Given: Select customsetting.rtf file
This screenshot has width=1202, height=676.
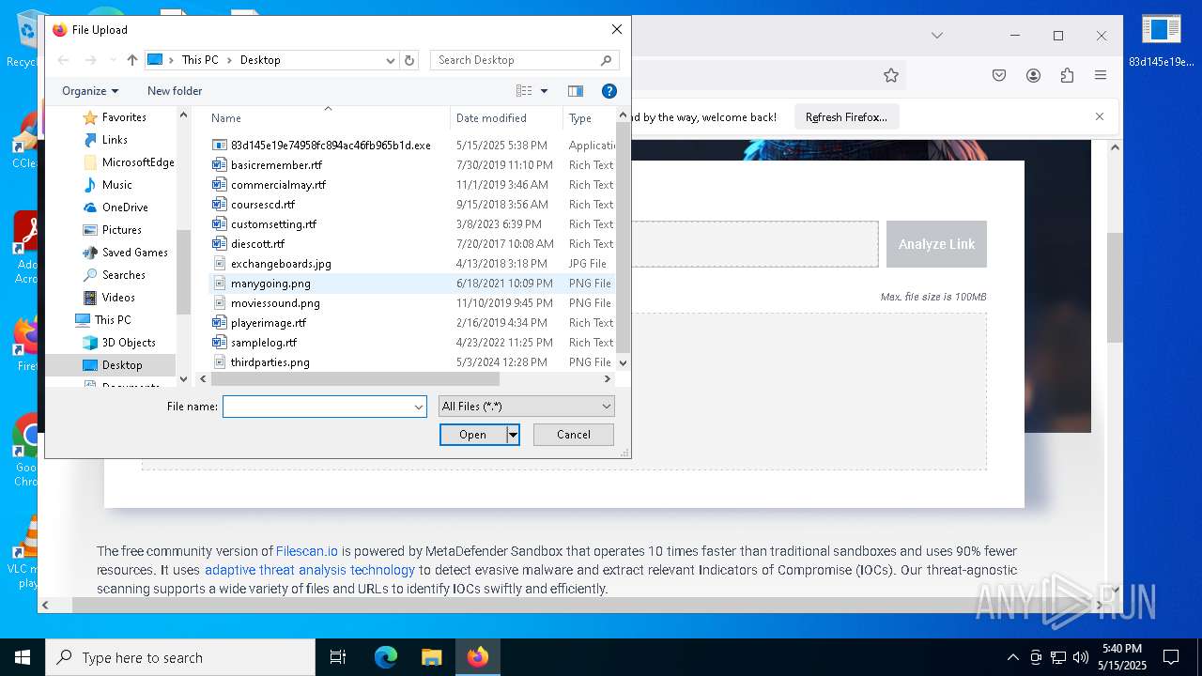Looking at the screenshot, I should (273, 224).
